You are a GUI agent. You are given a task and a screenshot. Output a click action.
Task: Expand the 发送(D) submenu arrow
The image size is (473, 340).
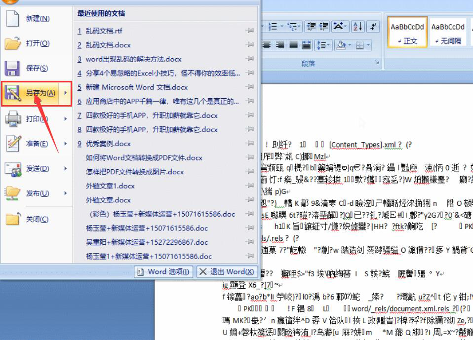[66, 168]
